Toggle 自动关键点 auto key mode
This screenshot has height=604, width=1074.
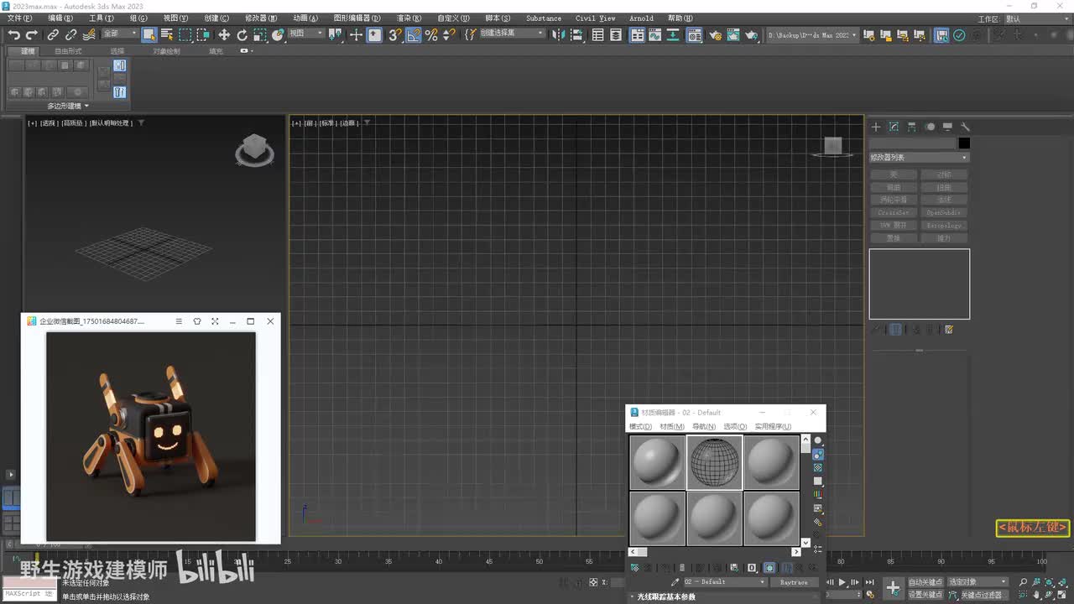tap(925, 581)
